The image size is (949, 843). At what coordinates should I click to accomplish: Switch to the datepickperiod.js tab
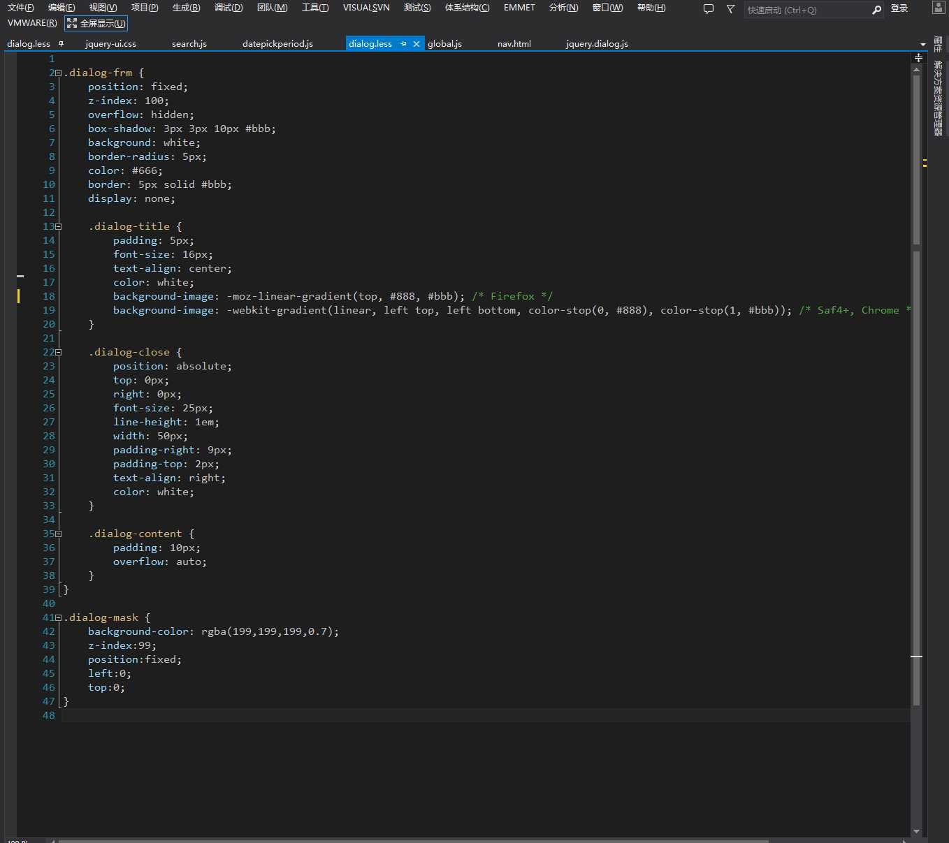point(277,43)
